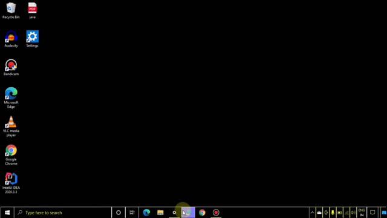This screenshot has width=387, height=218.
Task: Select the Settings desktop shortcut
Action: pos(32,39)
